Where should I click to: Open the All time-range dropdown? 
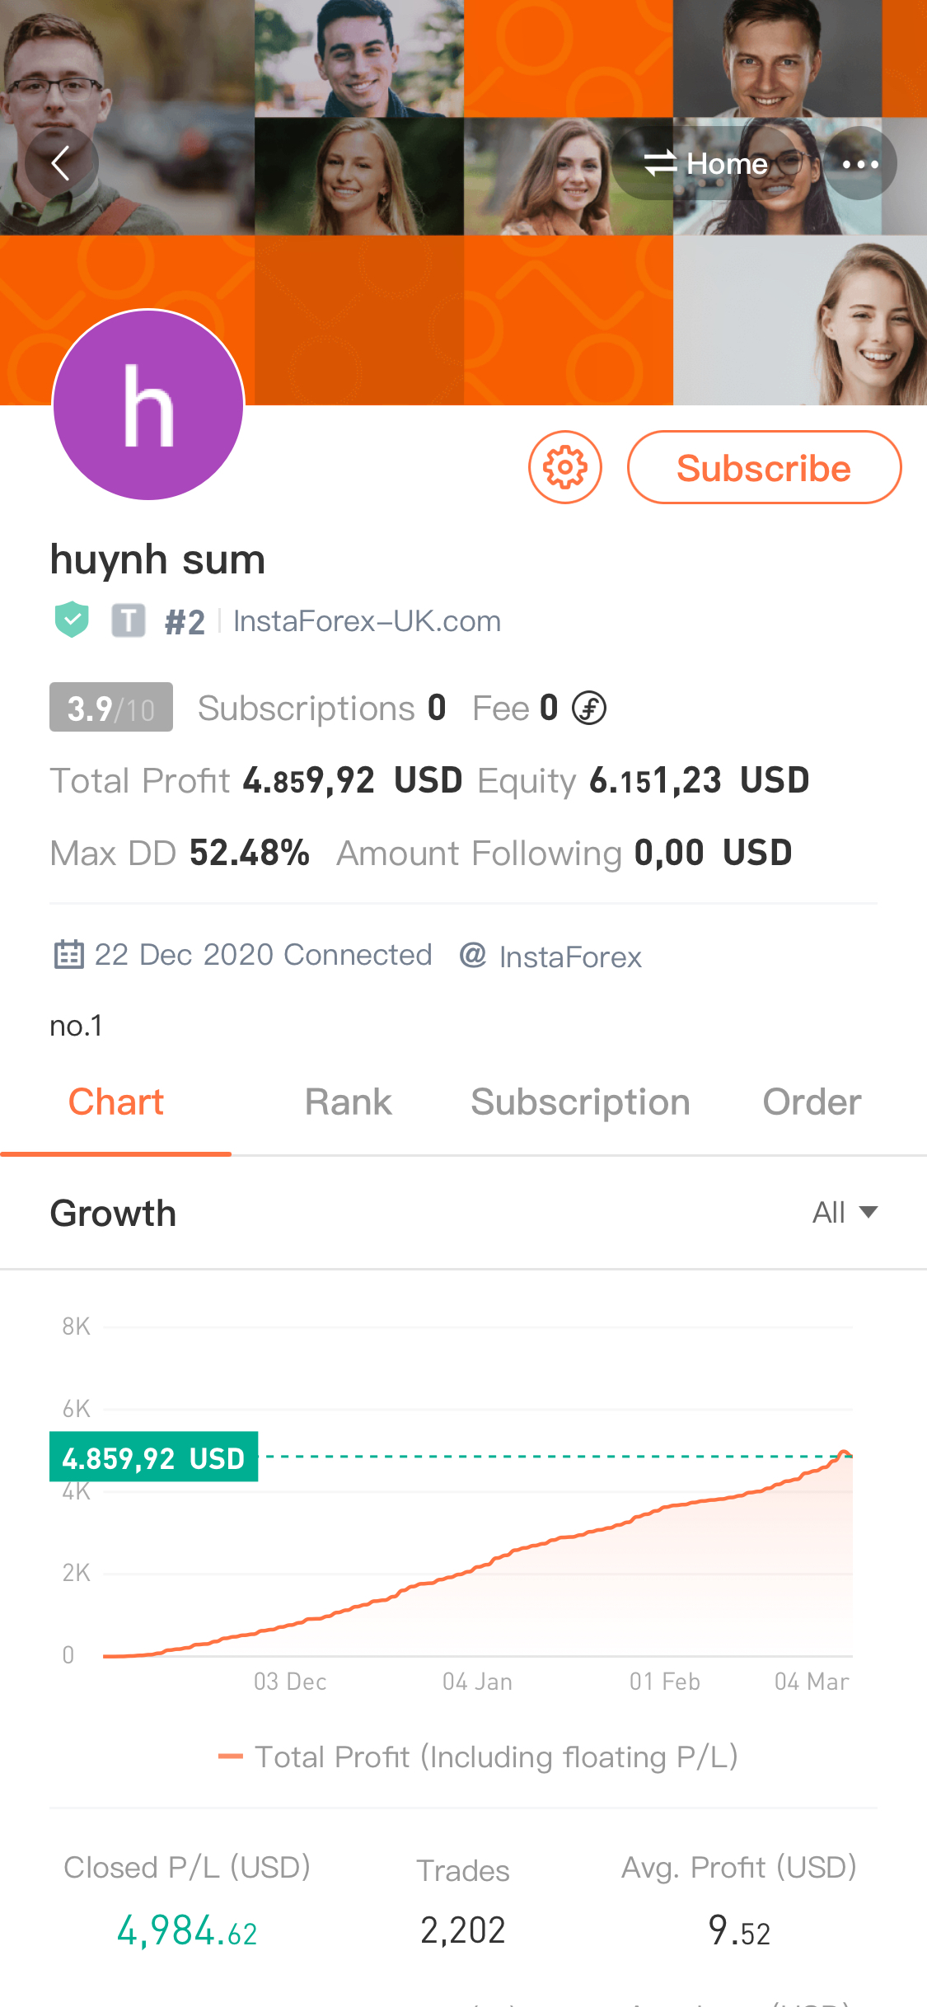tap(845, 1212)
